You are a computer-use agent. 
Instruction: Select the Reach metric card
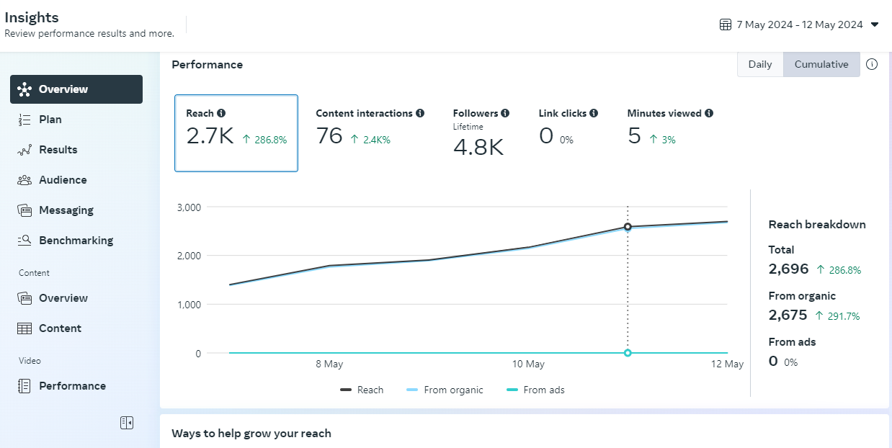click(236, 133)
